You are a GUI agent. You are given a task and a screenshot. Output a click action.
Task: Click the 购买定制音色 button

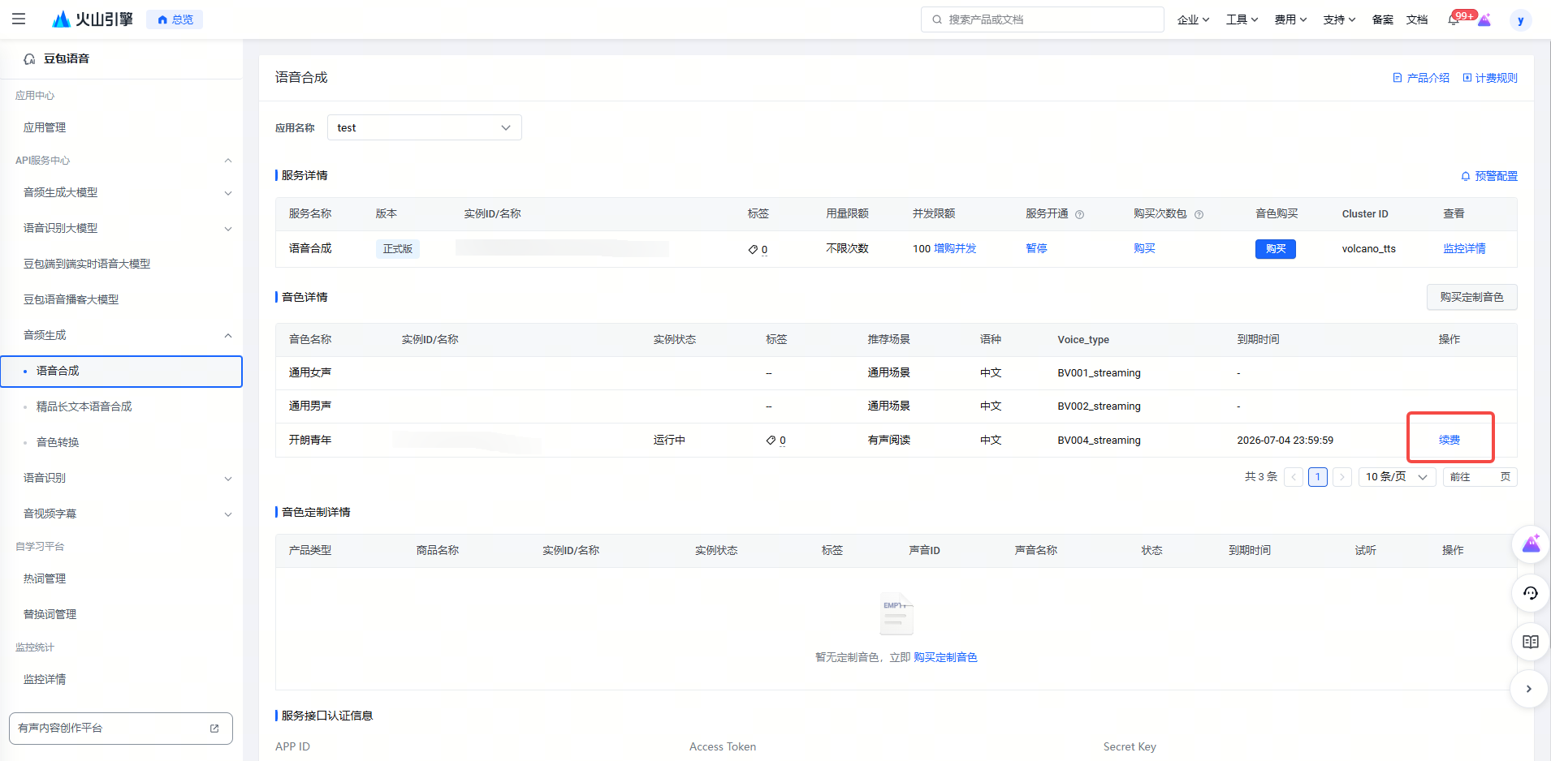1471,297
